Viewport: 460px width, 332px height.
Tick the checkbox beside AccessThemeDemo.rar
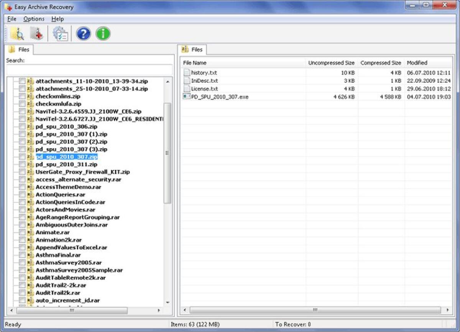coord(21,187)
